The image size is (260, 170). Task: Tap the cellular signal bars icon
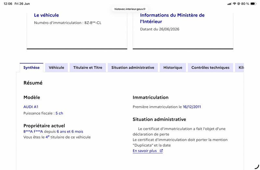(229, 4)
